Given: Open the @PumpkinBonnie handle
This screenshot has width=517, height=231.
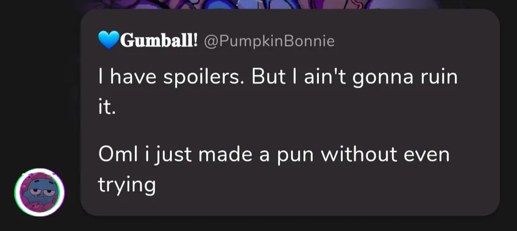Looking at the screenshot, I should tap(269, 42).
